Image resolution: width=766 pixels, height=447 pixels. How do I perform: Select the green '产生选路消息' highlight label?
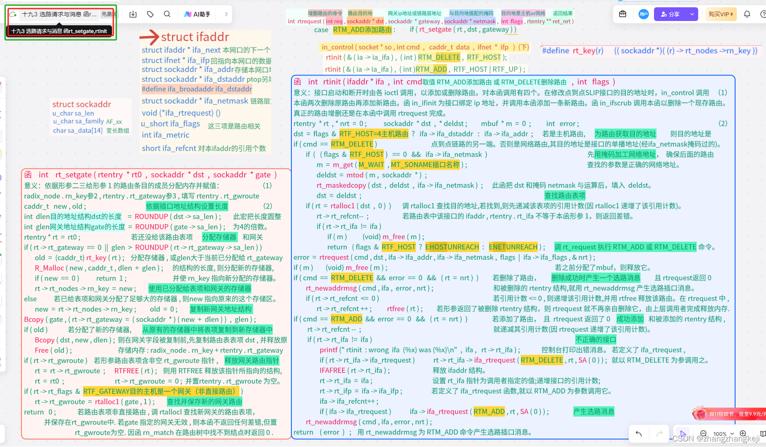pos(594,411)
